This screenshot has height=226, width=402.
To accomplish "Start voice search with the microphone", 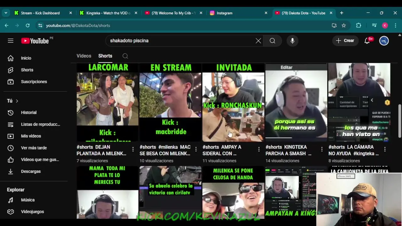I will (292, 40).
